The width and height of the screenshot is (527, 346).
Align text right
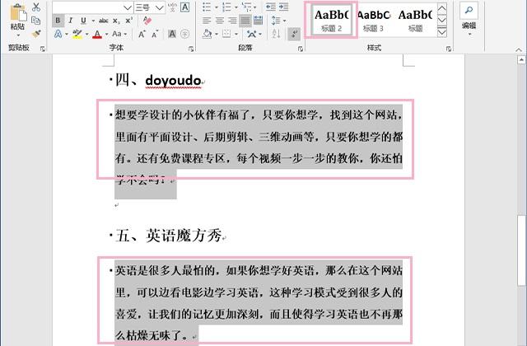click(x=232, y=21)
